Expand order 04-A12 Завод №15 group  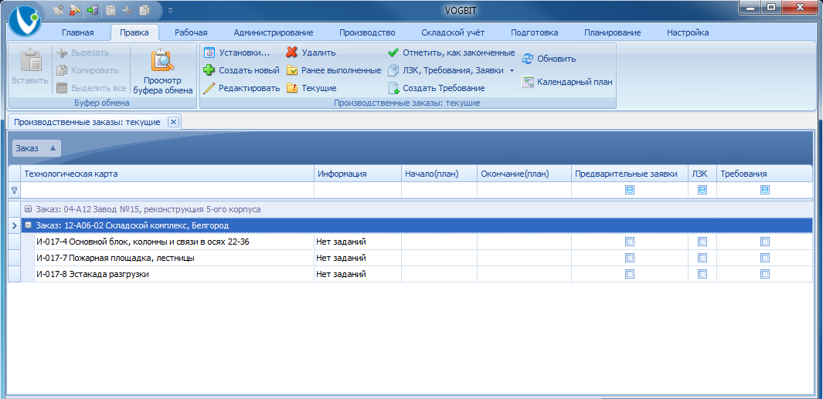point(29,208)
